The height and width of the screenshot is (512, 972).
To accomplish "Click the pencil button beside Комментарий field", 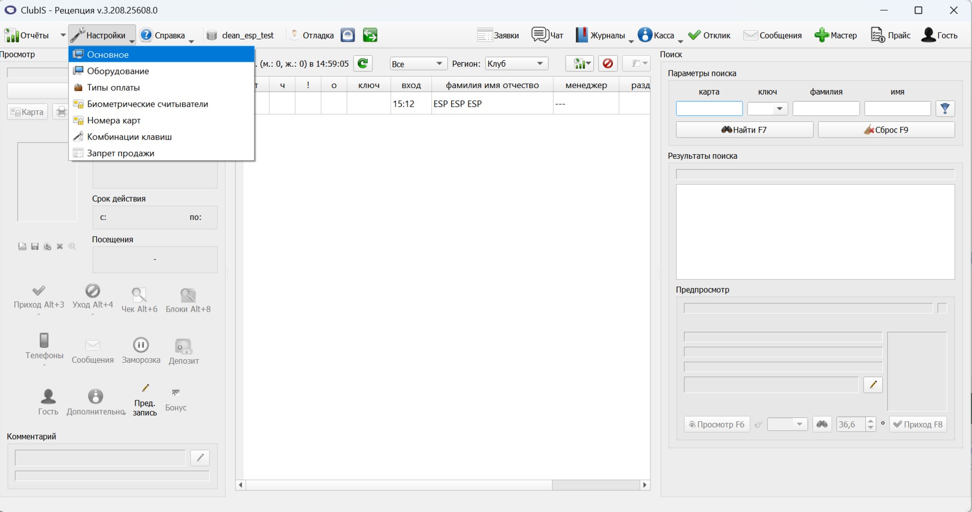I will pyautogui.click(x=200, y=458).
